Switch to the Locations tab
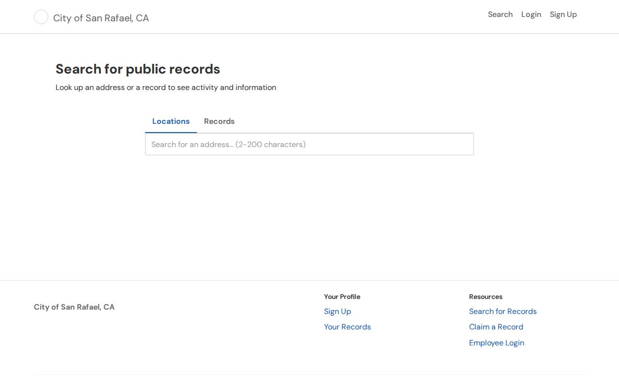The image size is (619, 387). pos(171,121)
